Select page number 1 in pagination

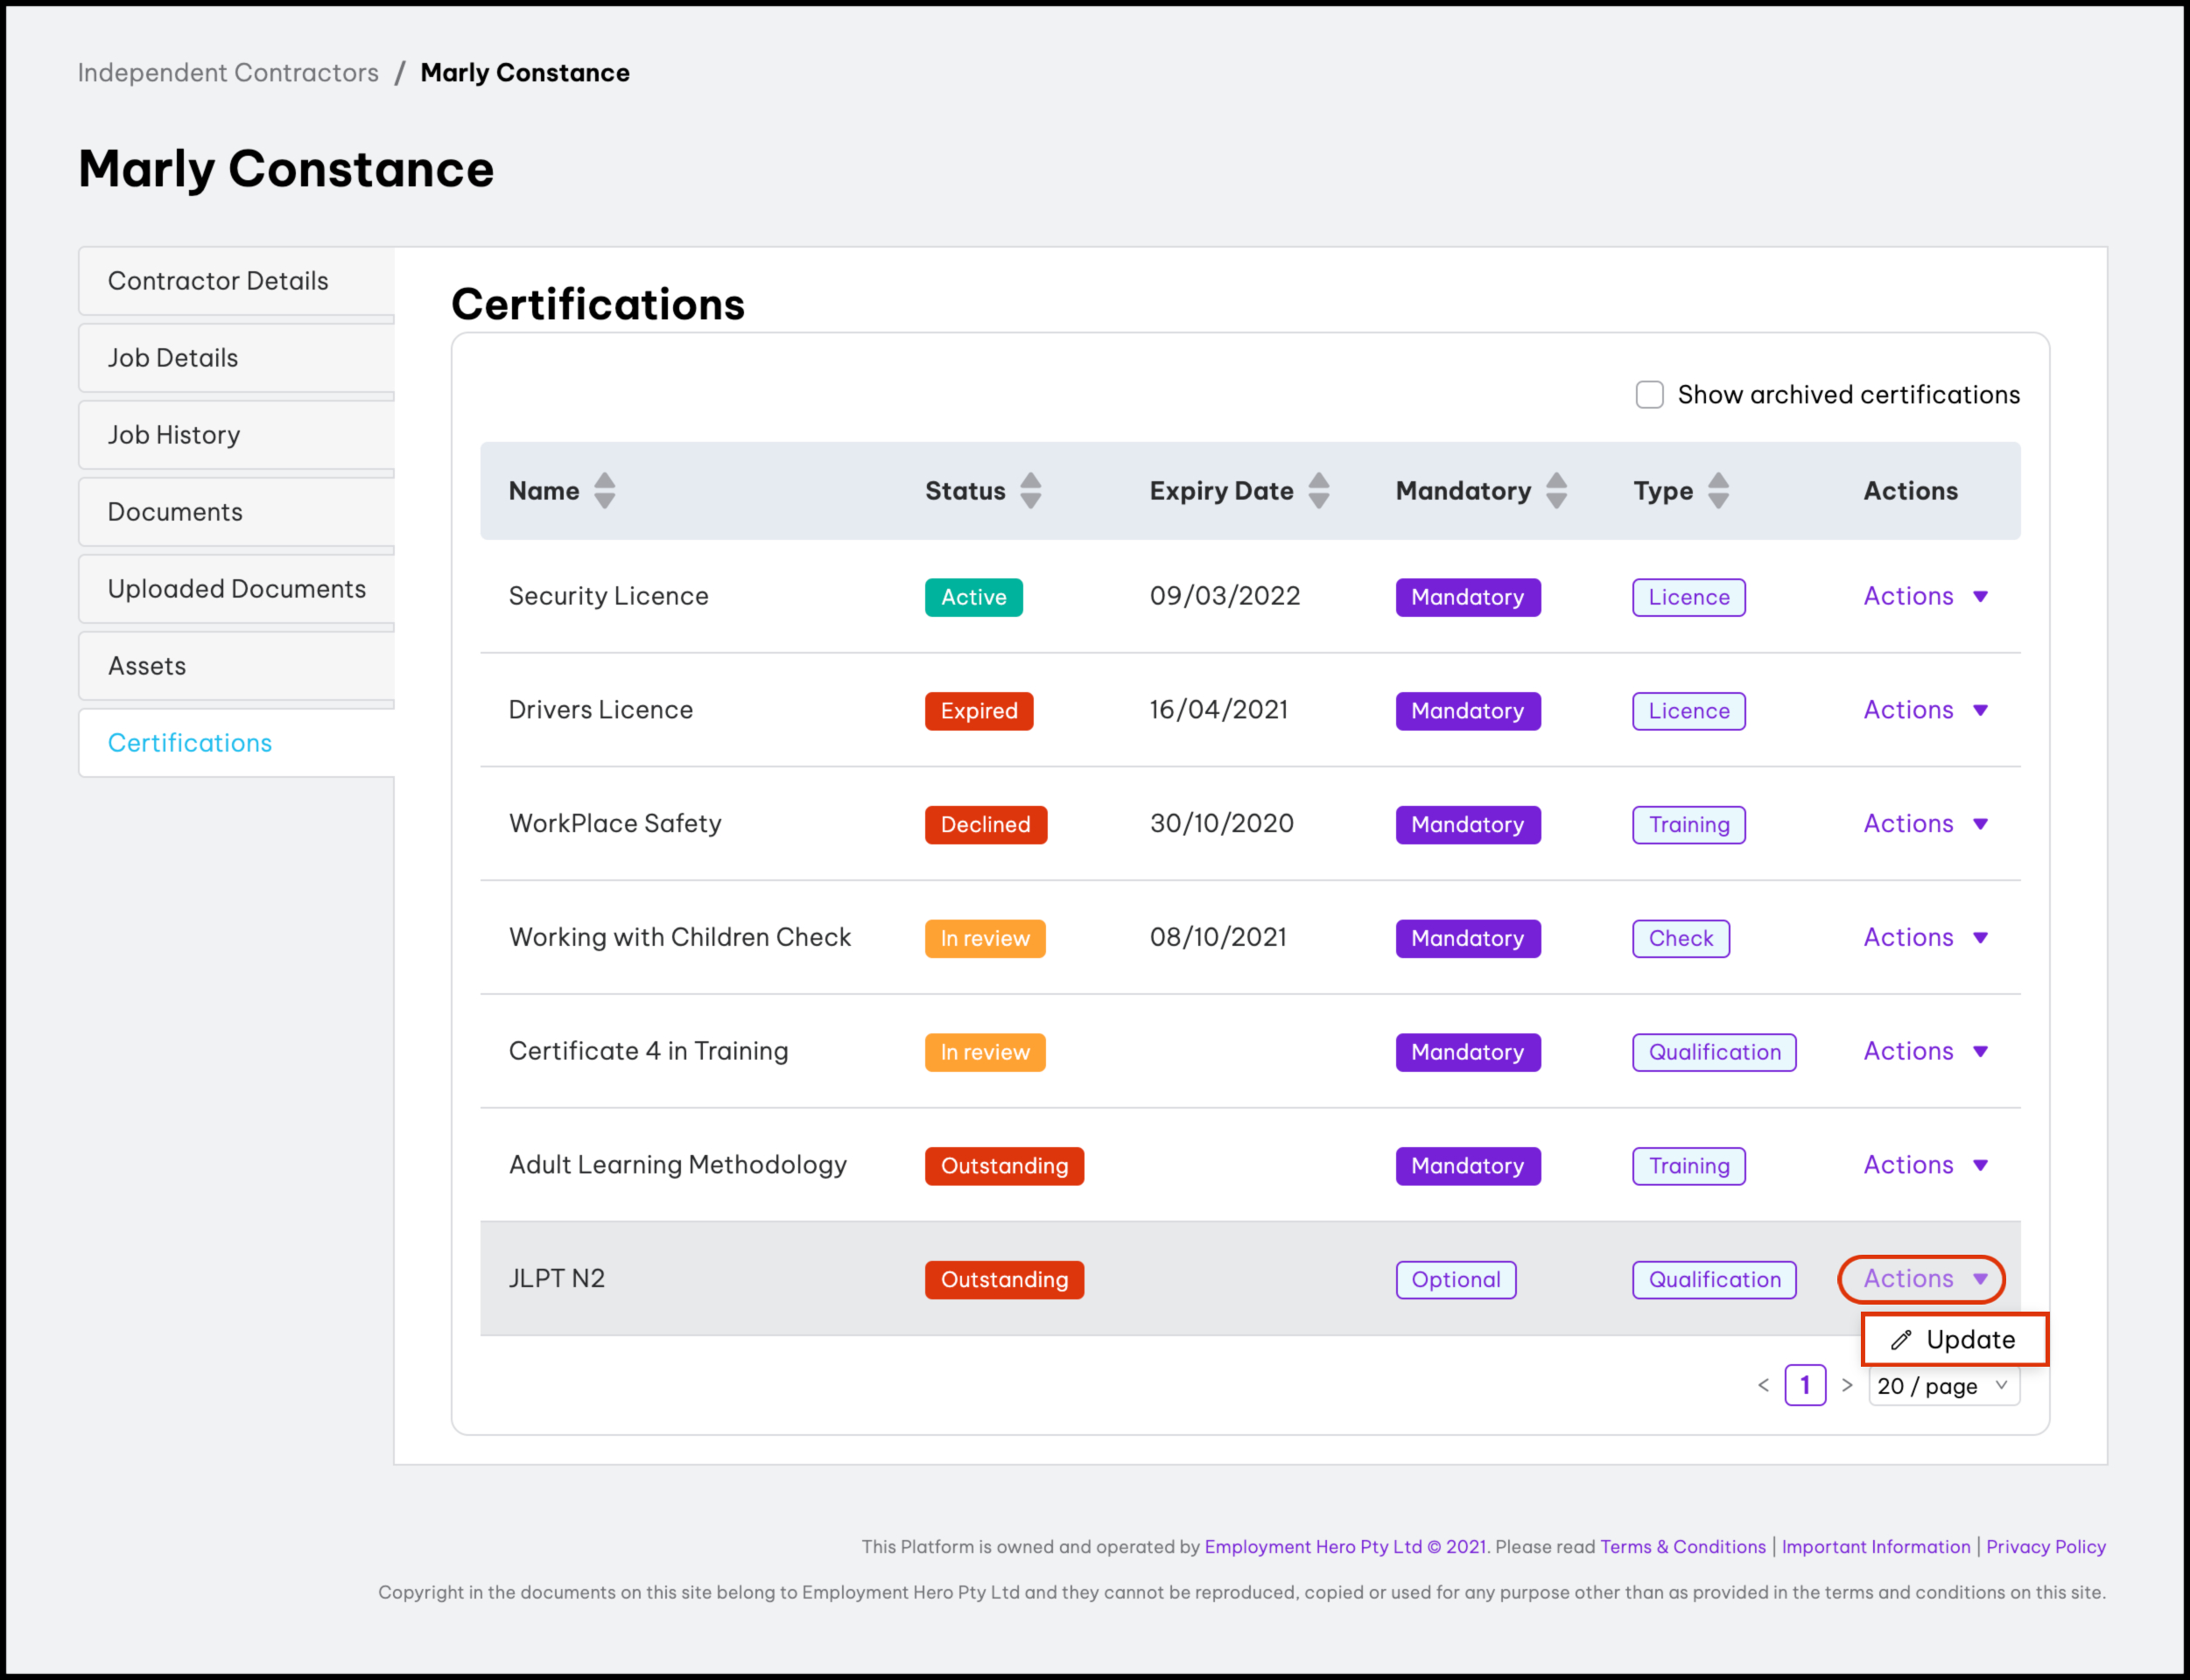pos(1805,1386)
